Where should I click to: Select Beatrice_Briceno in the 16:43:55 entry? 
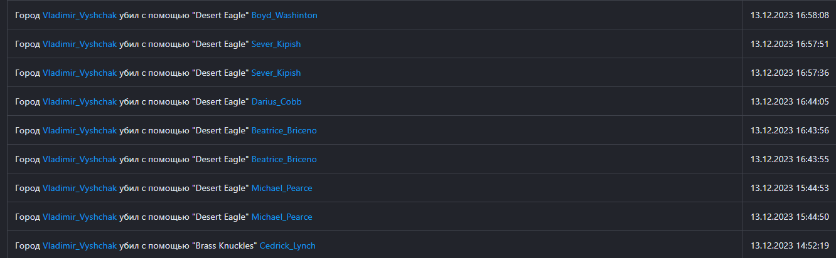point(284,159)
